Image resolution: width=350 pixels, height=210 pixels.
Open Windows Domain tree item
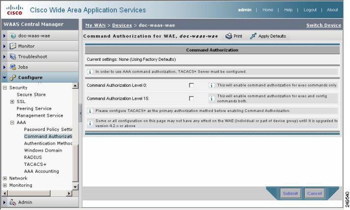[43, 150]
